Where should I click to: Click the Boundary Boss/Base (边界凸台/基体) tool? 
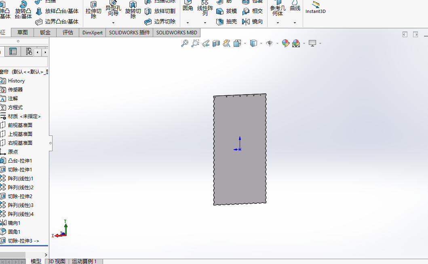57,21
